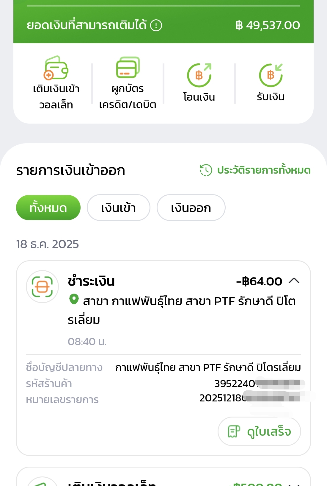Tap the link credit/debit card icon
Viewport: 327px width, 486px height.
tap(128, 68)
